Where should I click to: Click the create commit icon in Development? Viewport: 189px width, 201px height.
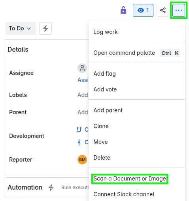79,142
